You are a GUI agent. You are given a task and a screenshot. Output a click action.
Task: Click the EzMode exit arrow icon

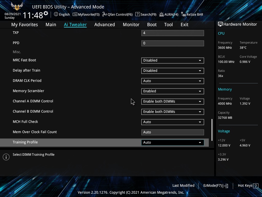point(225,186)
